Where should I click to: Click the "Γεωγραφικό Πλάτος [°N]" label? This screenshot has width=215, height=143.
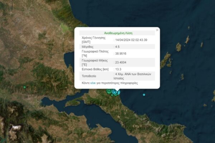click(x=95, y=53)
